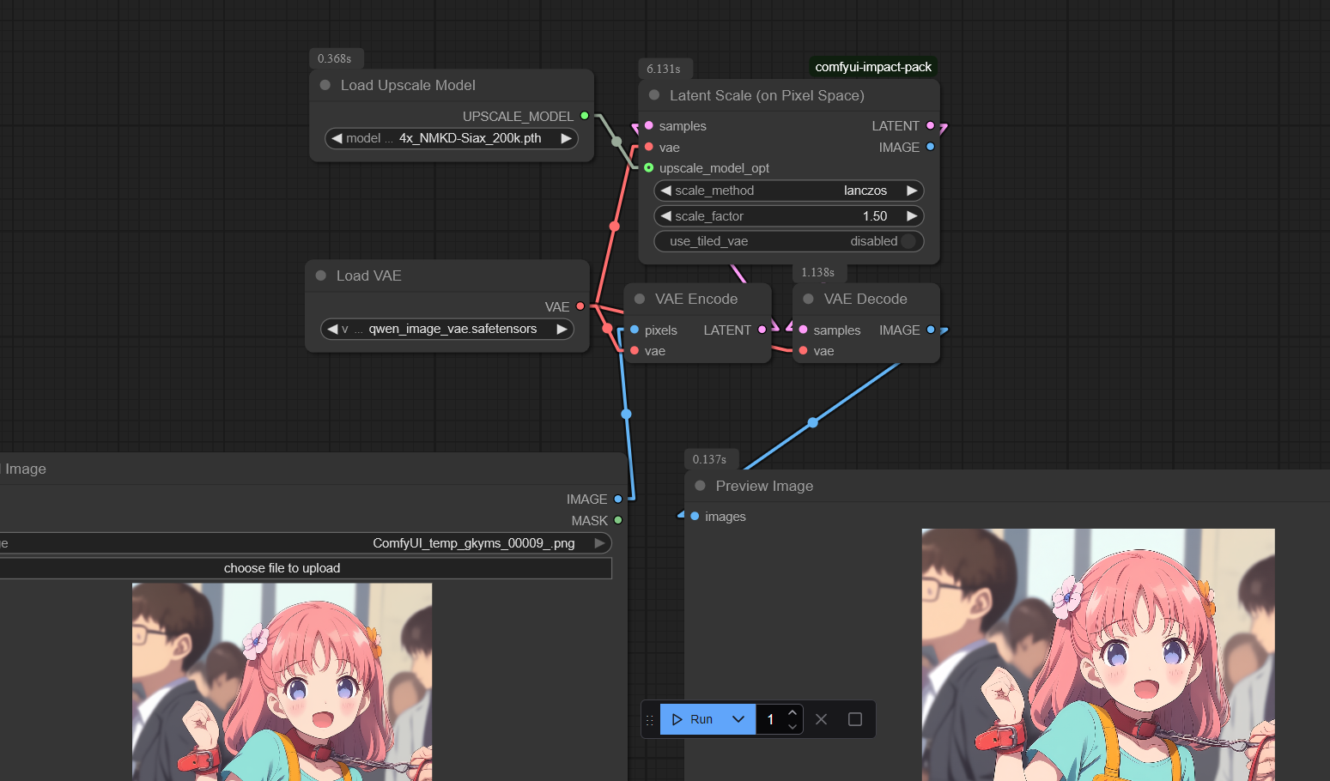The width and height of the screenshot is (1330, 781).
Task: Select previous upscale model with left arrow
Action: pos(337,138)
